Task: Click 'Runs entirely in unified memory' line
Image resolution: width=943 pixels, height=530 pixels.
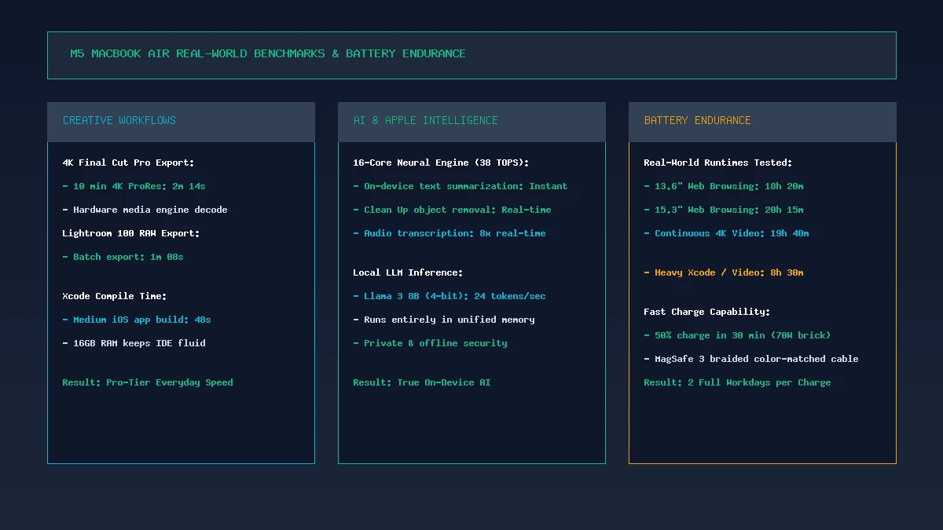Action: 444,320
